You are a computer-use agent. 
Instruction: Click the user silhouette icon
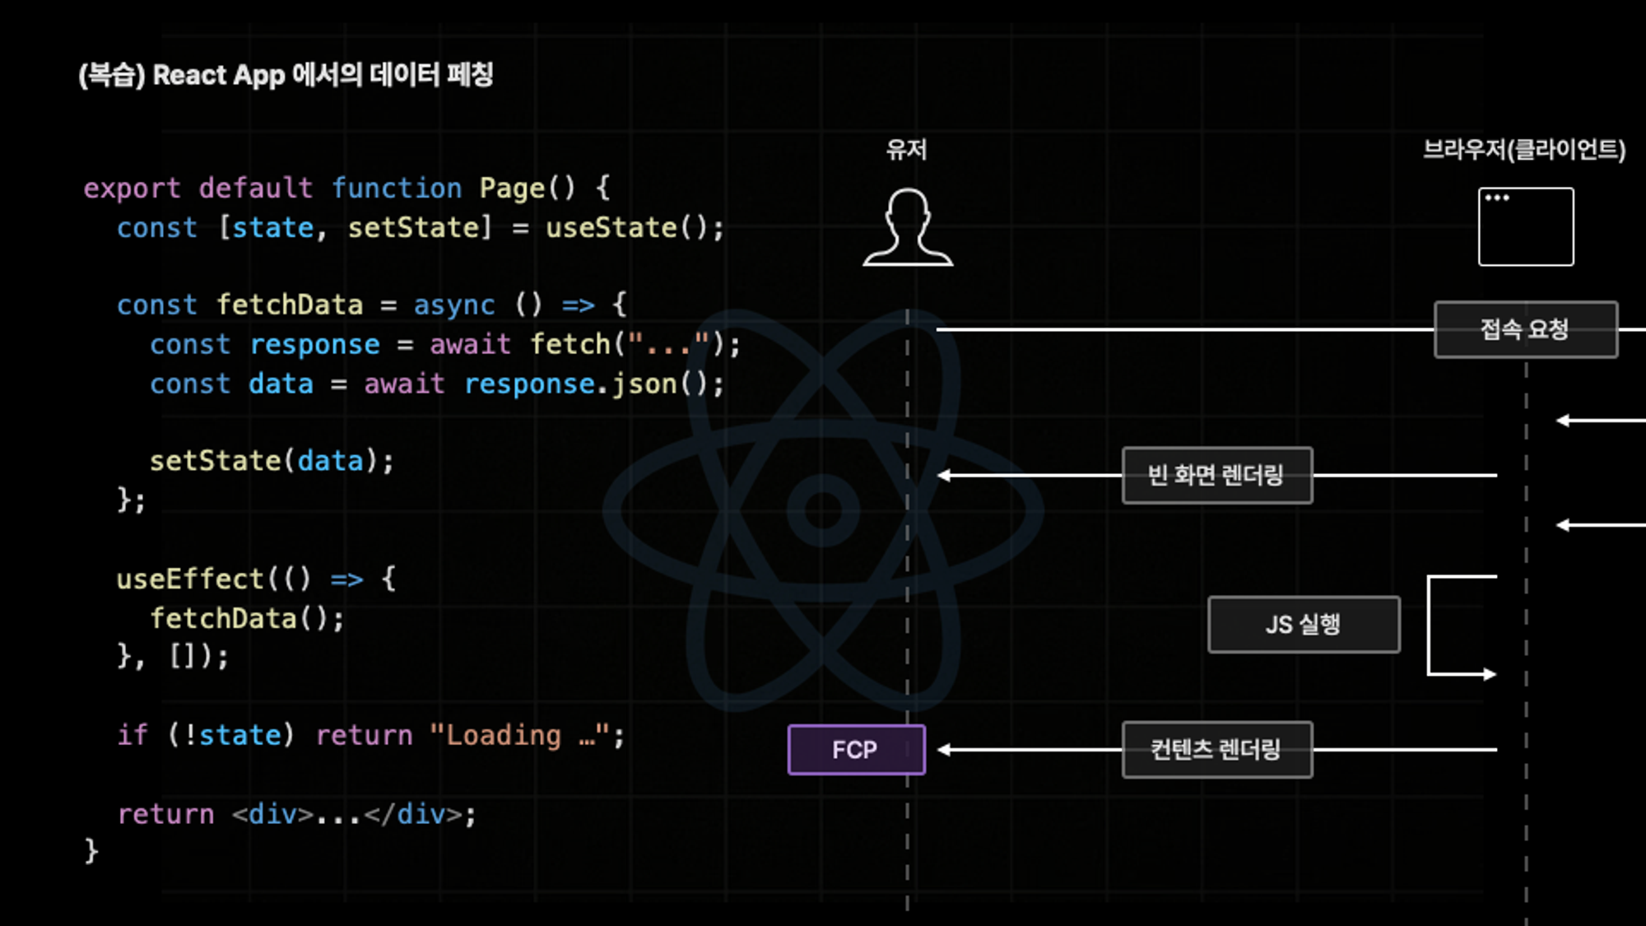(908, 227)
